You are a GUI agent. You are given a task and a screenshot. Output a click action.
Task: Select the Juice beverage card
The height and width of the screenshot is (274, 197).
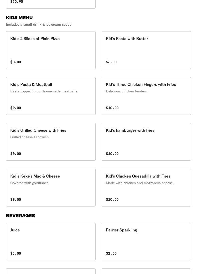[51, 242]
